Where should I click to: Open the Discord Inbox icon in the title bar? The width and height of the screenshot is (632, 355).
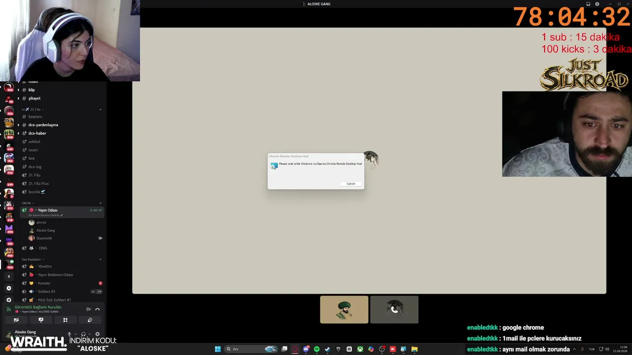coord(588,4)
